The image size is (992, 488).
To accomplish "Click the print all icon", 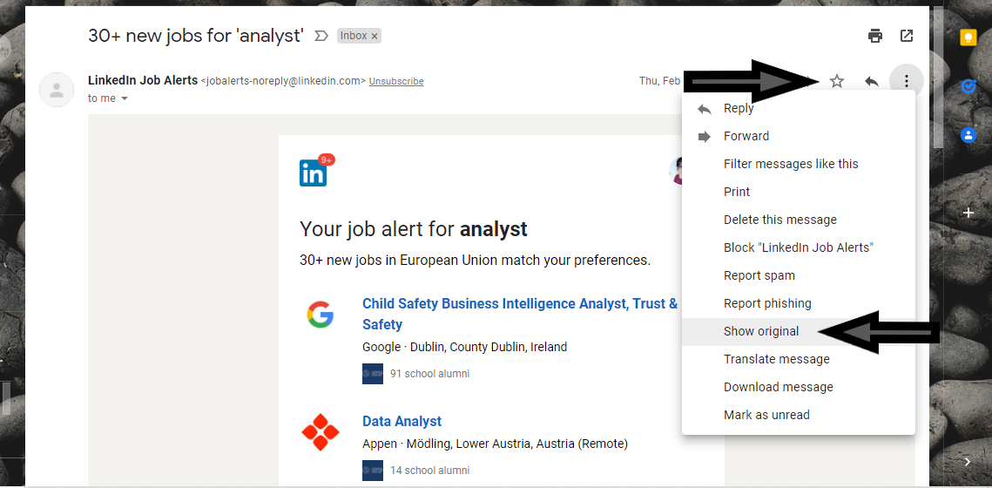I will [875, 36].
